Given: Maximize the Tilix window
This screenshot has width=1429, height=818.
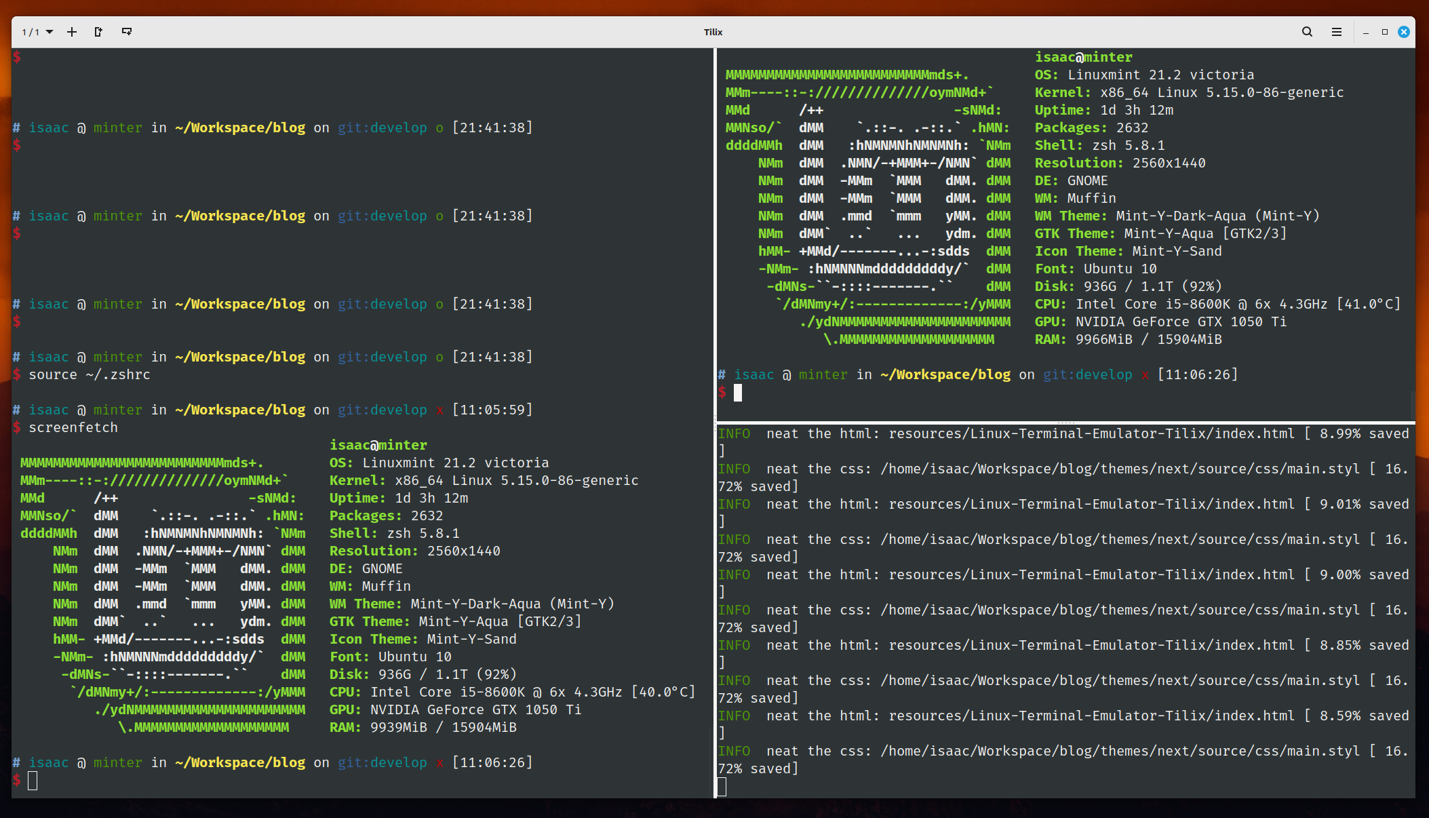Looking at the screenshot, I should coord(1385,32).
